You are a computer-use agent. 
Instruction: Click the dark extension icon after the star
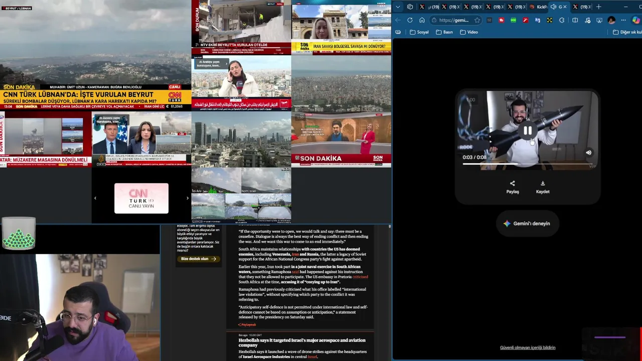click(x=489, y=20)
